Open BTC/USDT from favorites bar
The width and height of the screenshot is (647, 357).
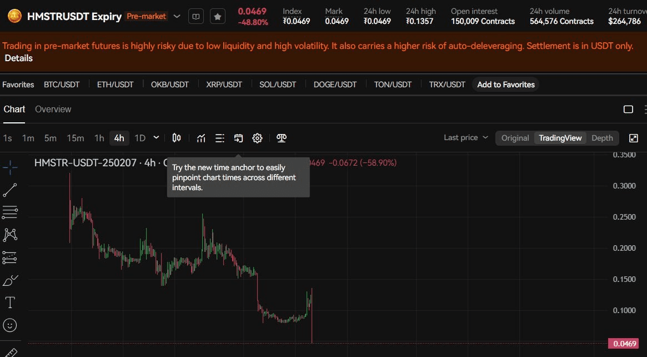tap(62, 85)
